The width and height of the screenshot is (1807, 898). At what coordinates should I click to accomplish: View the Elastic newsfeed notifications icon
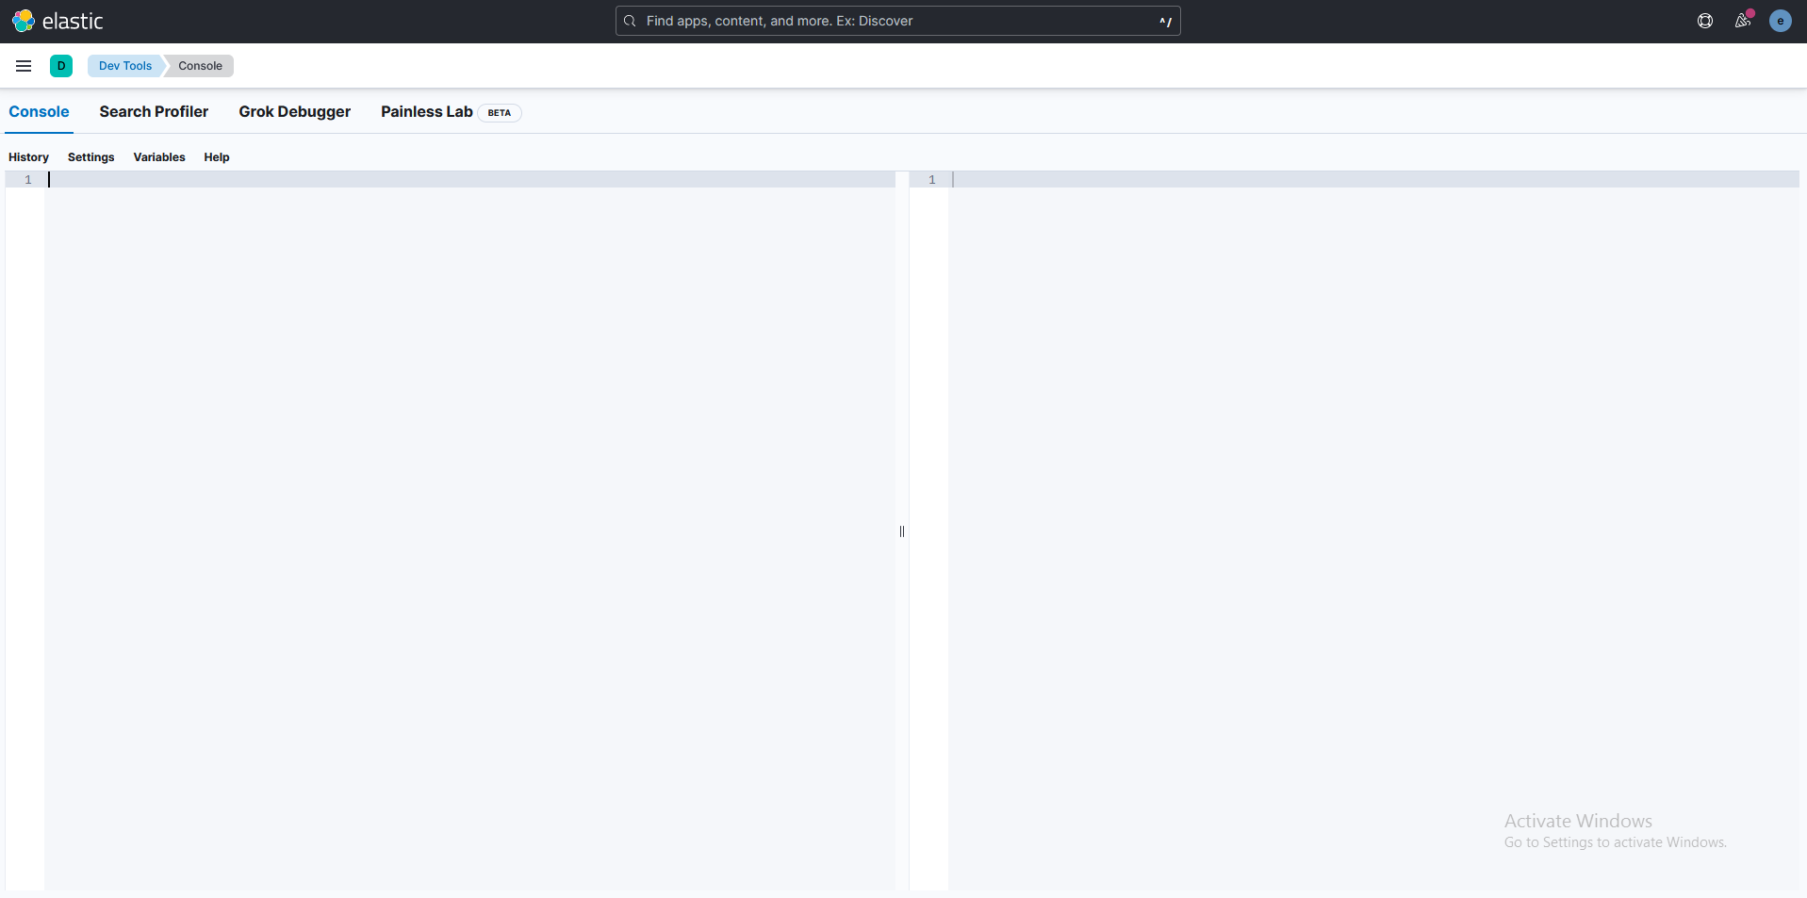(1742, 21)
